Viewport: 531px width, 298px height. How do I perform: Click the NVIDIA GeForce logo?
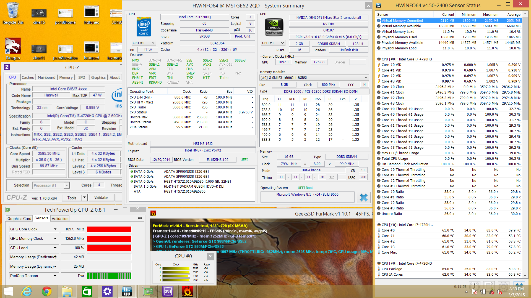point(274,28)
